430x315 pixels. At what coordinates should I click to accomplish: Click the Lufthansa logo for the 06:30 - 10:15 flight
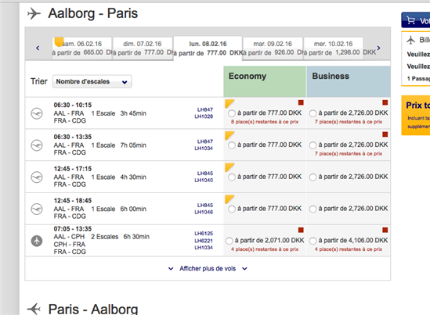click(x=37, y=113)
